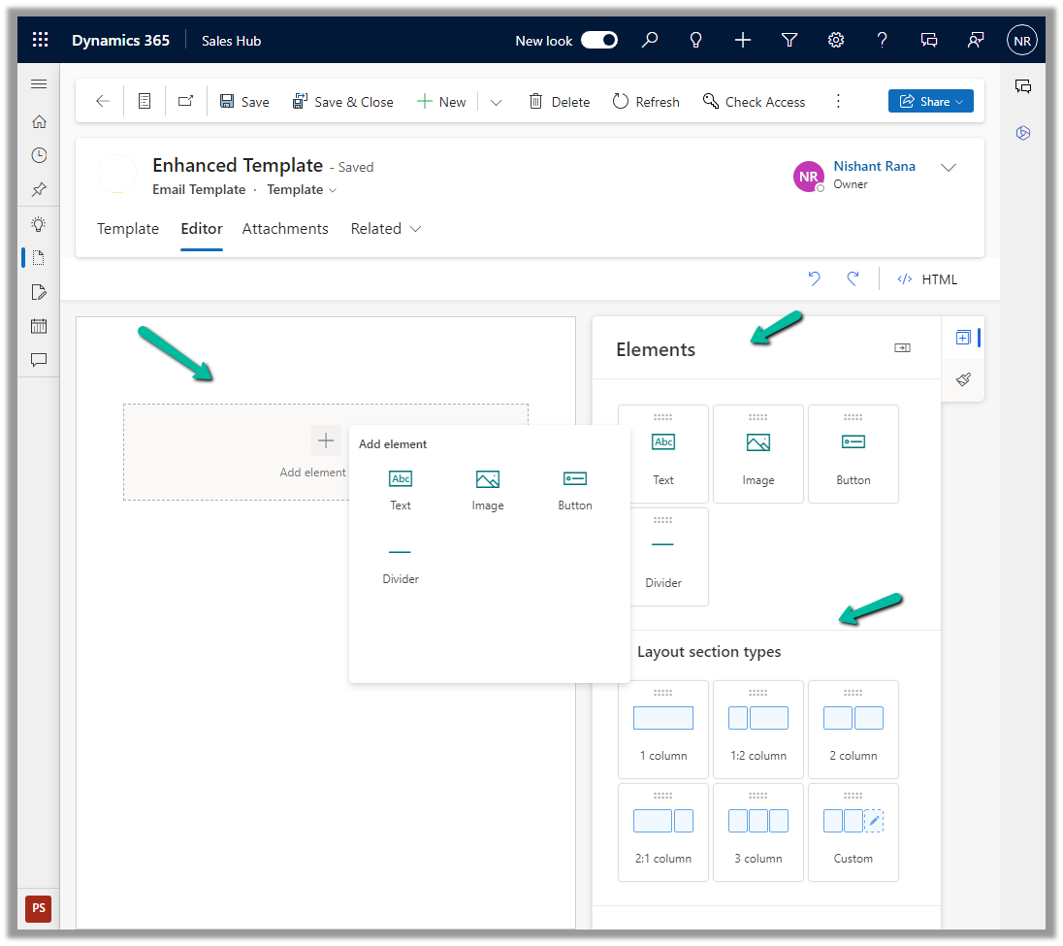Switch to the Template tab
Screen dimensions: 1063x946
pyautogui.click(x=128, y=229)
